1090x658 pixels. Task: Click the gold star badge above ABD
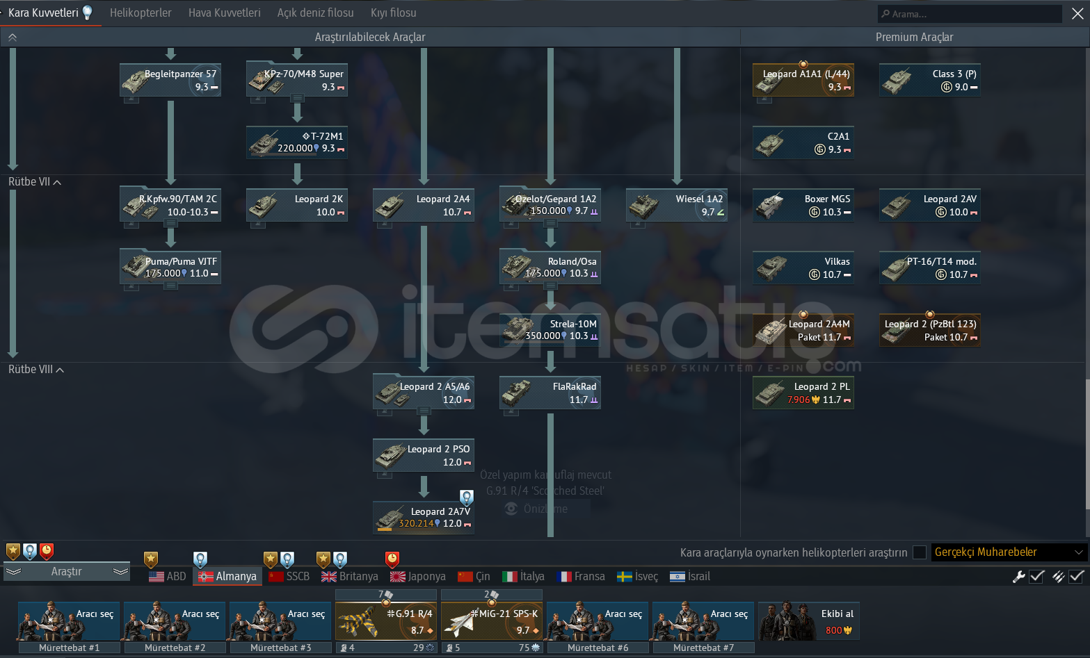[151, 559]
